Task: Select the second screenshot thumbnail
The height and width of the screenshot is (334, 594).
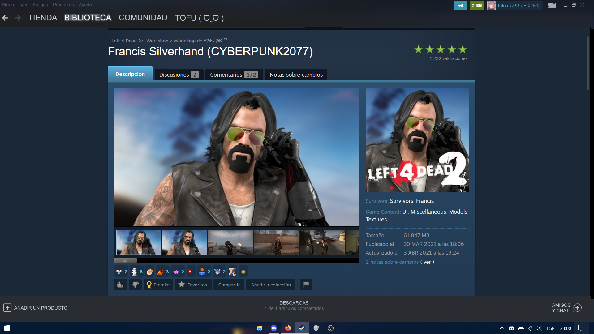Action: click(x=185, y=242)
